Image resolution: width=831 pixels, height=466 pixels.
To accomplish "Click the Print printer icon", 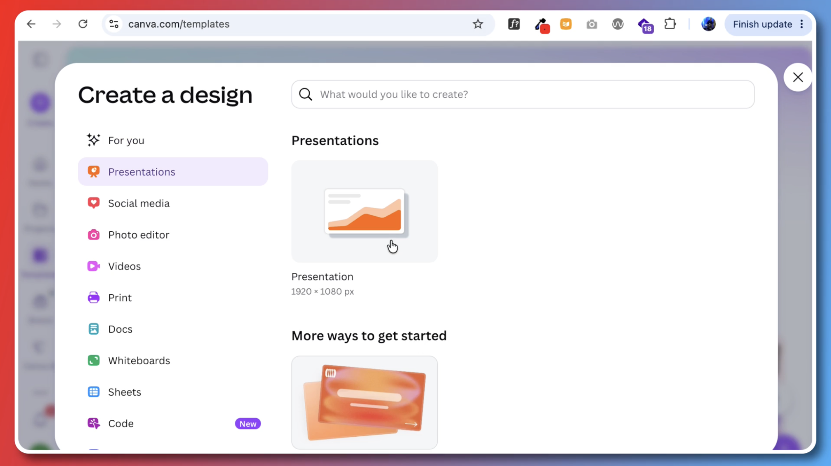I will pos(93,298).
